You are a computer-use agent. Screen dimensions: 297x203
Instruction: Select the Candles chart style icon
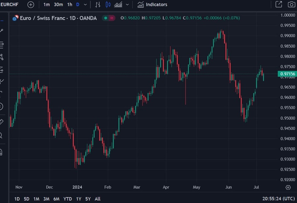tap(108, 5)
